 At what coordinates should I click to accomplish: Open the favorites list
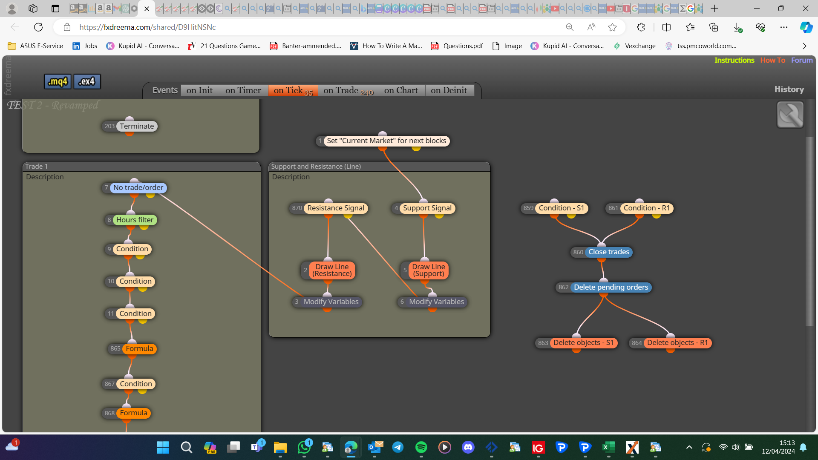pyautogui.click(x=690, y=27)
